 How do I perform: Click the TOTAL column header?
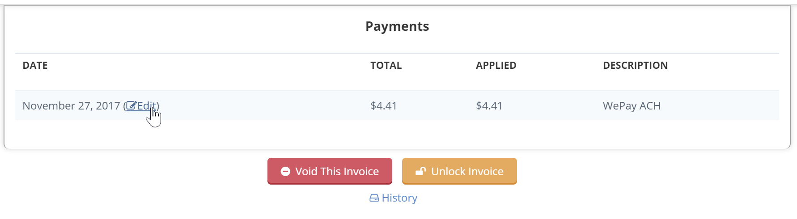tap(386, 65)
